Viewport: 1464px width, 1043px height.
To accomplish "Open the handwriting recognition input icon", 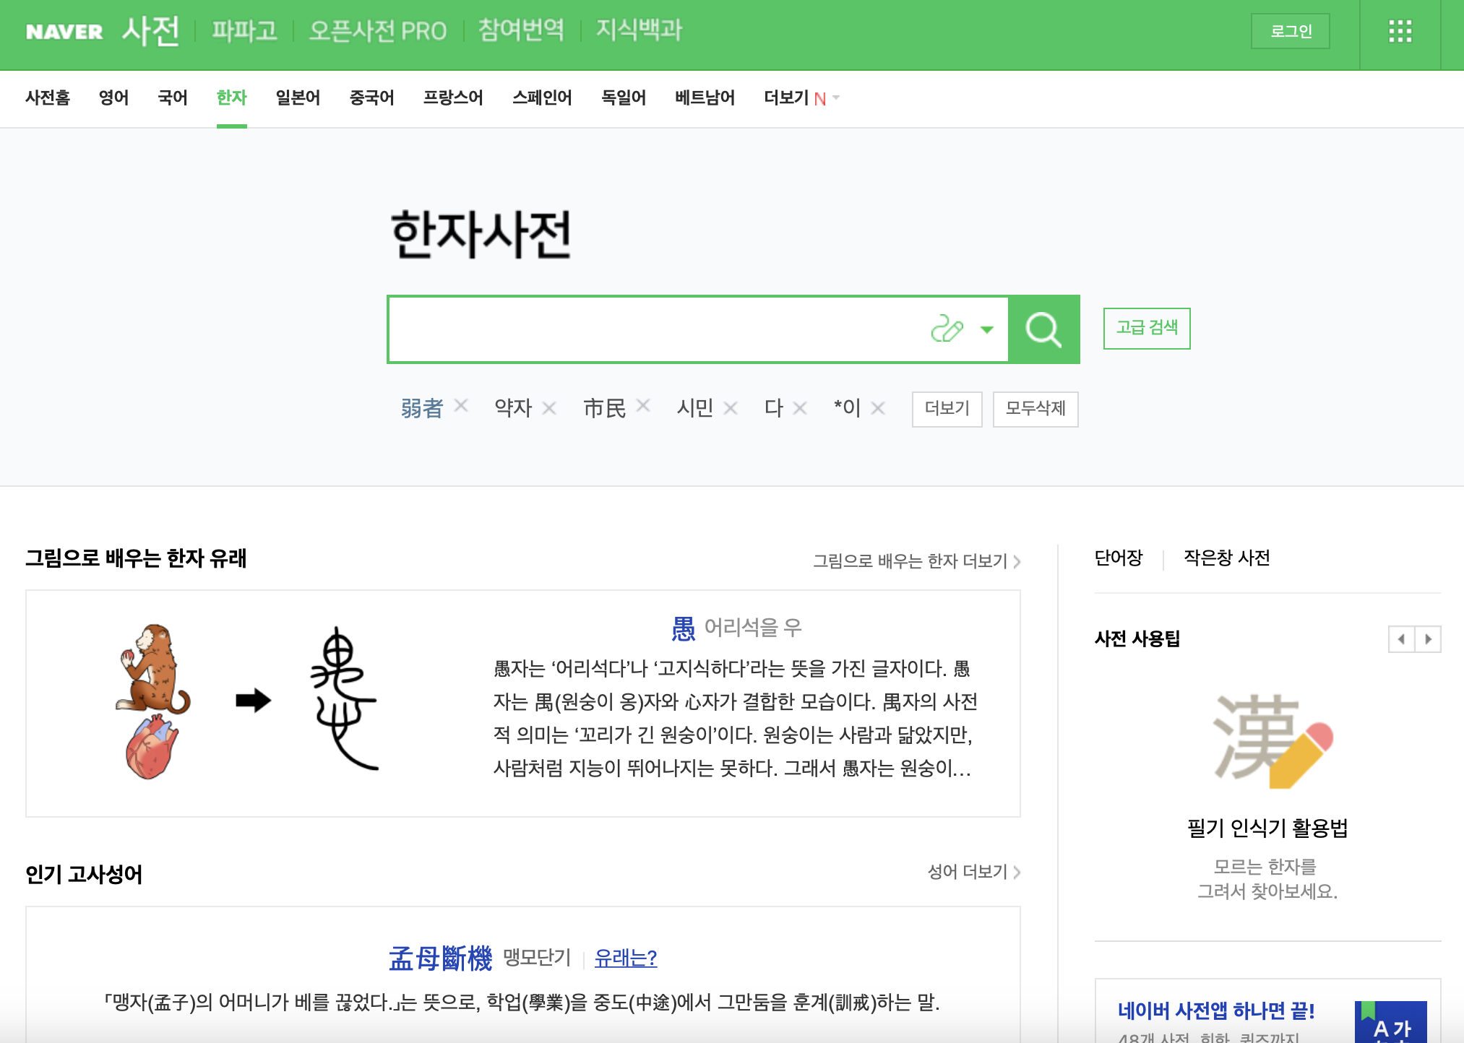I will point(947,329).
